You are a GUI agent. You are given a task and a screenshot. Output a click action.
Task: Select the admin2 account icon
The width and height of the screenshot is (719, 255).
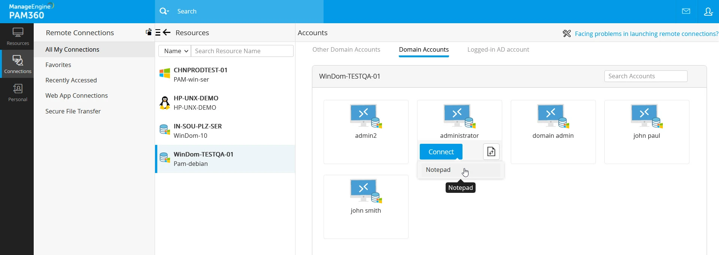[365, 116]
